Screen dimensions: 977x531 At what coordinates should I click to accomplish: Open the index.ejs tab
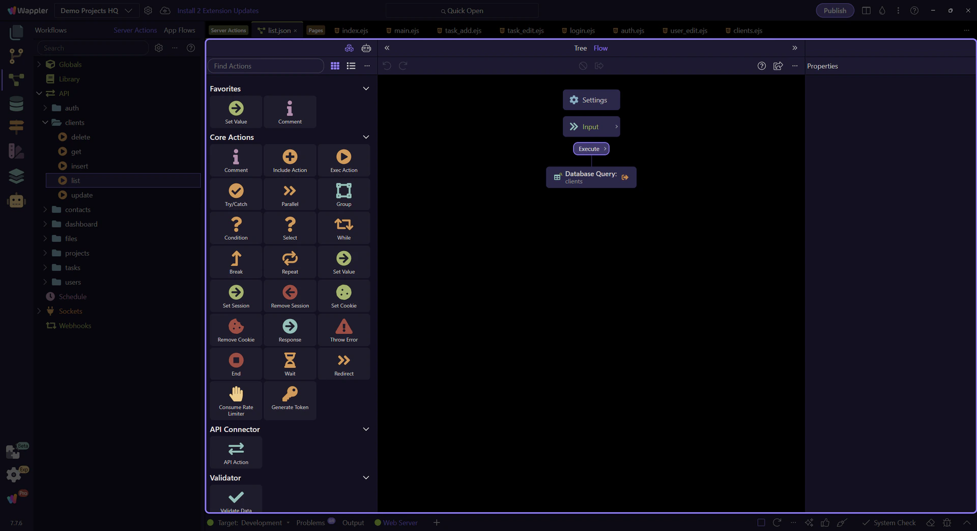(351, 31)
